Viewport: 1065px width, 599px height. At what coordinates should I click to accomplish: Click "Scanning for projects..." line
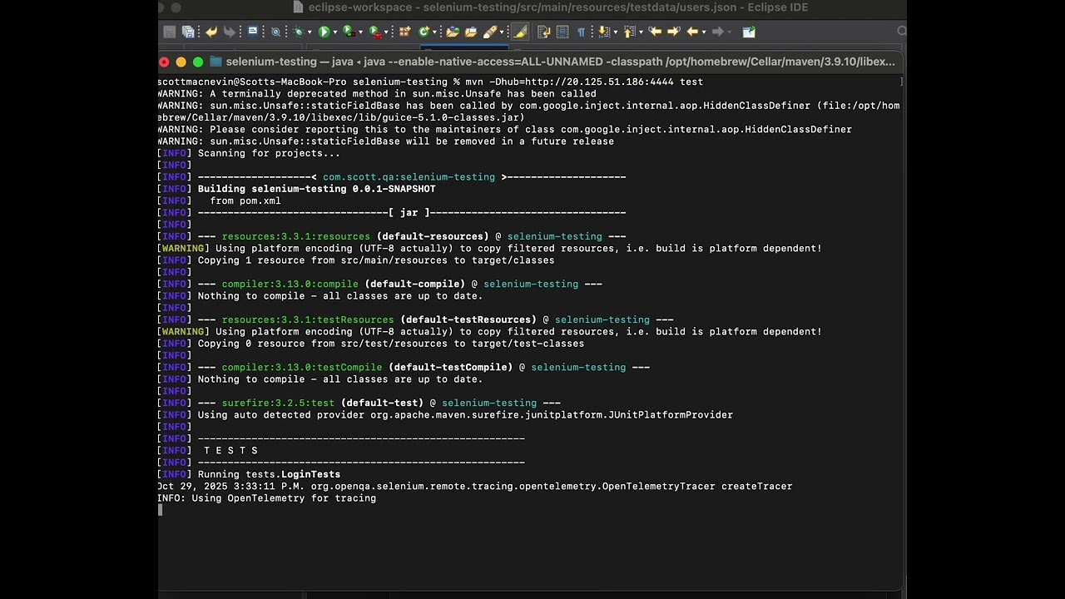269,153
